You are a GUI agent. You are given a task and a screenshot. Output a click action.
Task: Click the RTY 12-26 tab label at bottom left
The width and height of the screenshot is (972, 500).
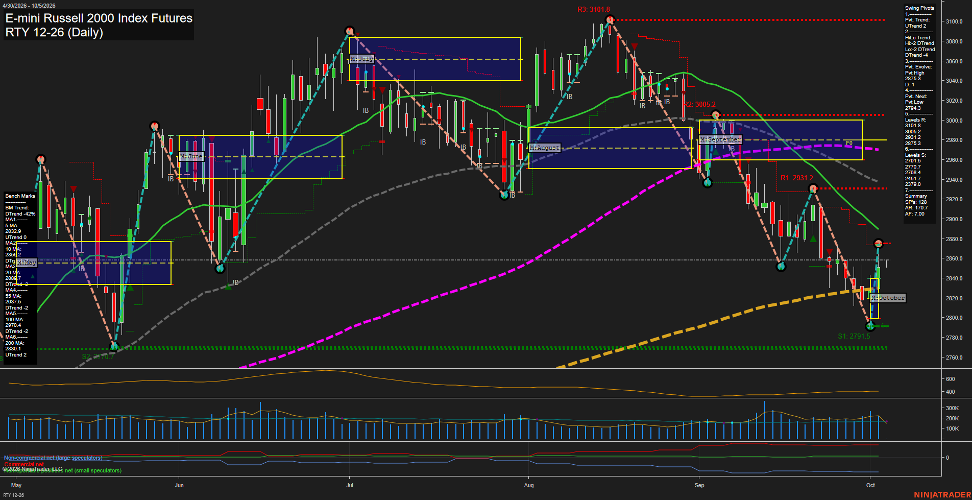(x=13, y=495)
